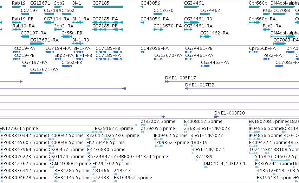Select the CG7197-RA transcript label
299x183 pixels.
[x=34, y=33]
